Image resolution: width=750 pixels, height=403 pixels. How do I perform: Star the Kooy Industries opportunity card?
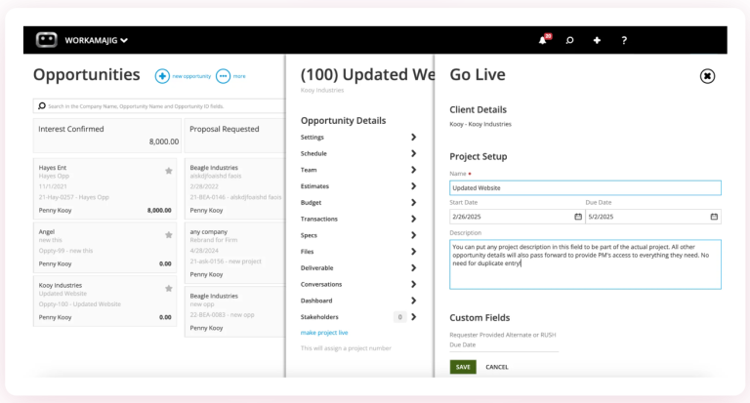click(x=169, y=289)
